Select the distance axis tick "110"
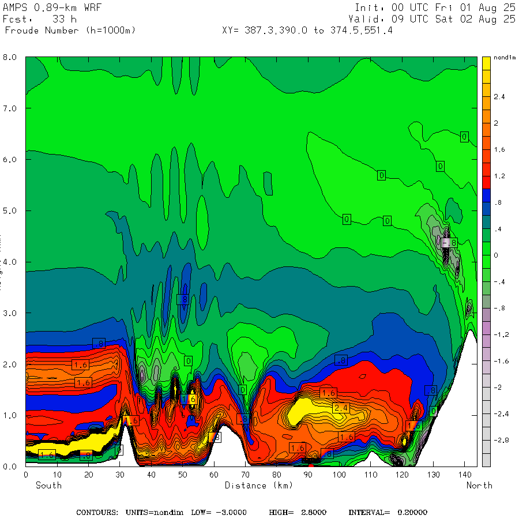The height and width of the screenshot is (519, 519). (371, 475)
